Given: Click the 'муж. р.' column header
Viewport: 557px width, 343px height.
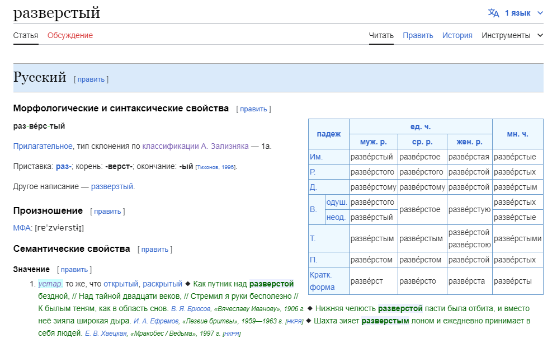Looking at the screenshot, I should point(374,142).
